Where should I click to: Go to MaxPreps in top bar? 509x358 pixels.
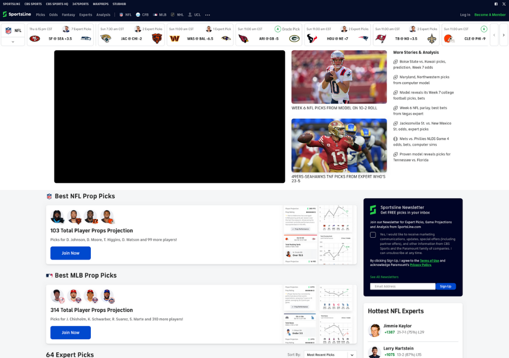click(101, 4)
